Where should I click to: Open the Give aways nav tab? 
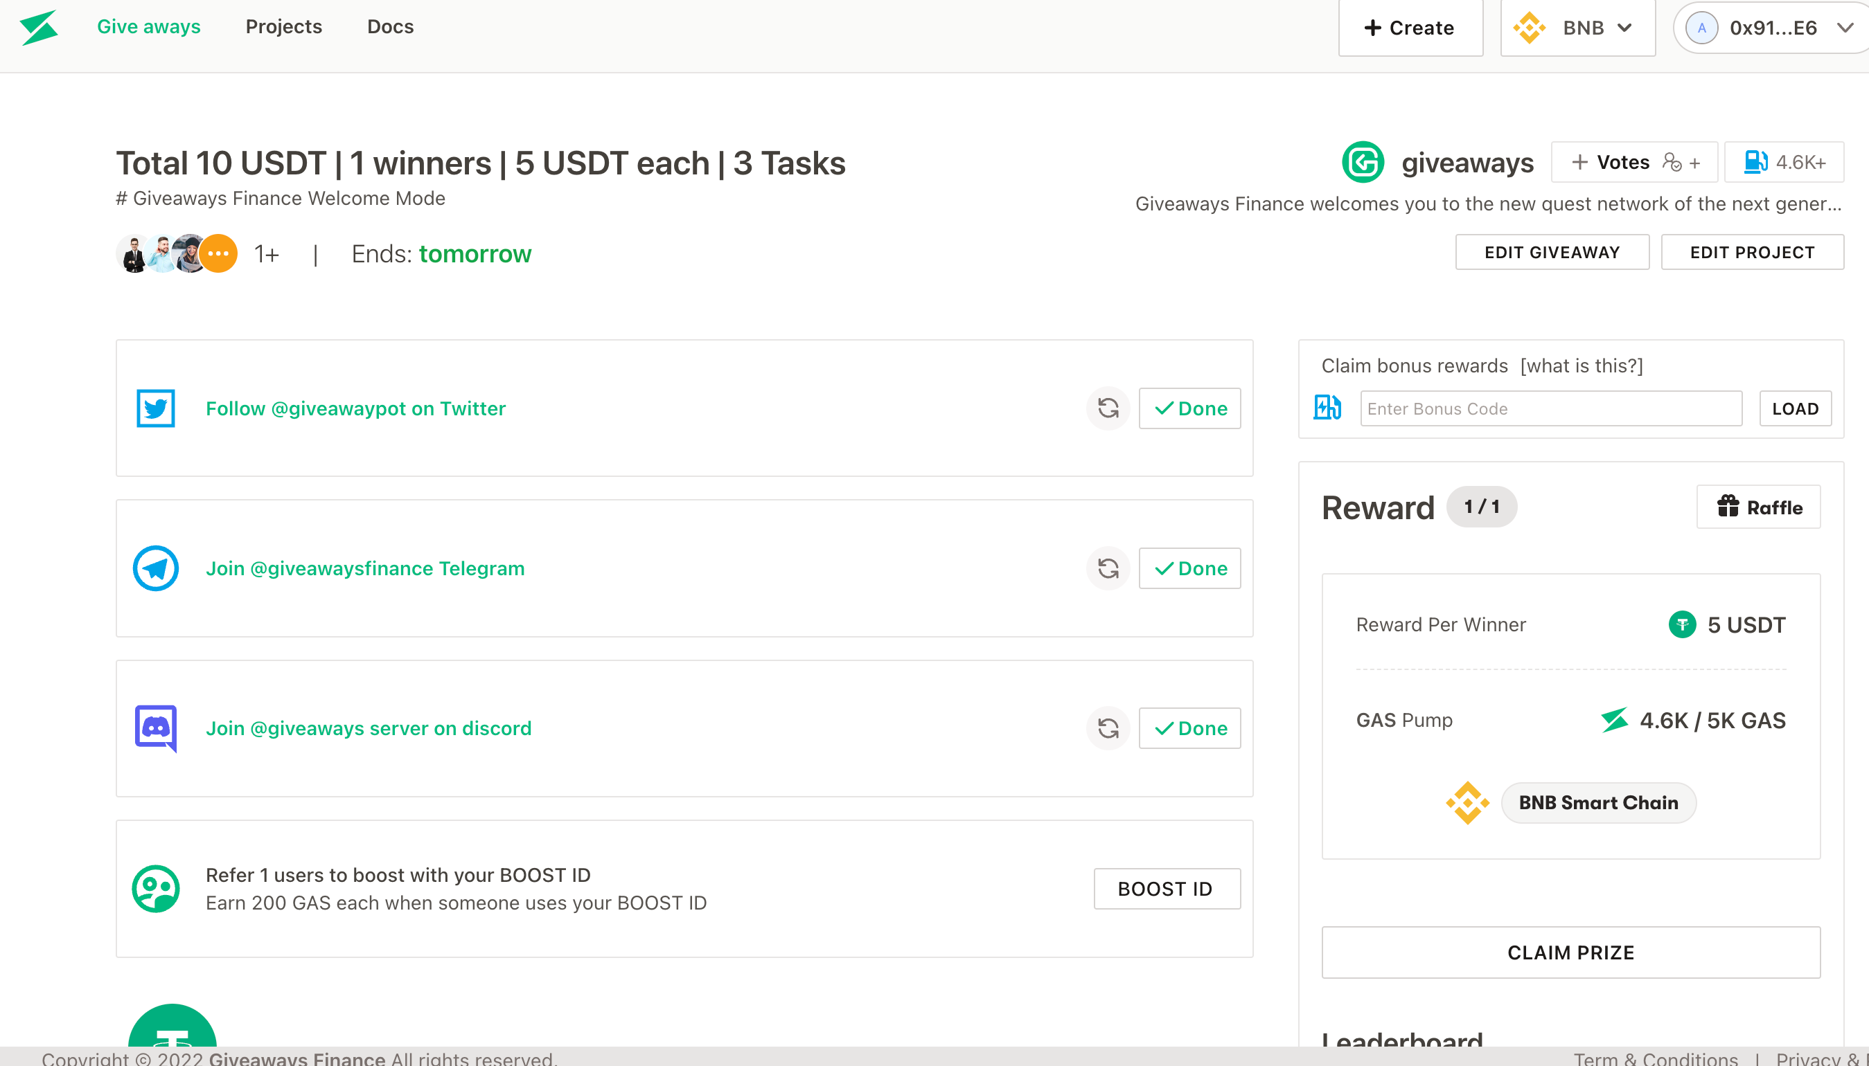149,27
